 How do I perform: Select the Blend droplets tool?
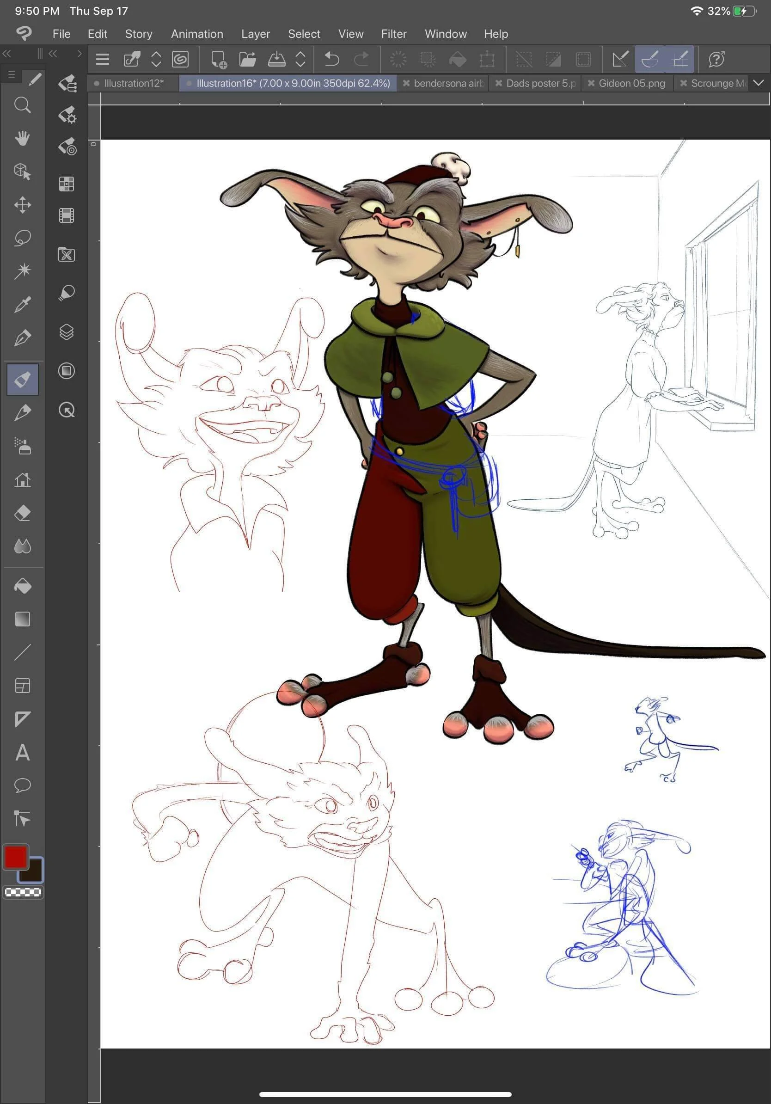click(x=22, y=546)
